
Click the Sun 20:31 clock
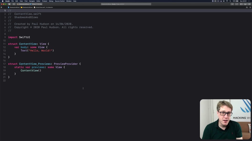pyautogui.click(x=243, y=1)
